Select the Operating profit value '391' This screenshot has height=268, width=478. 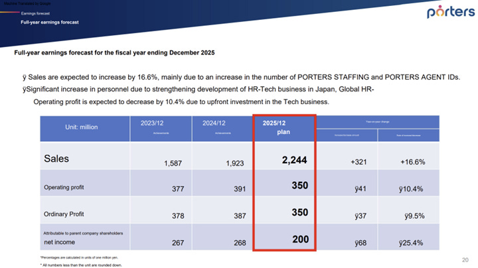click(240, 189)
